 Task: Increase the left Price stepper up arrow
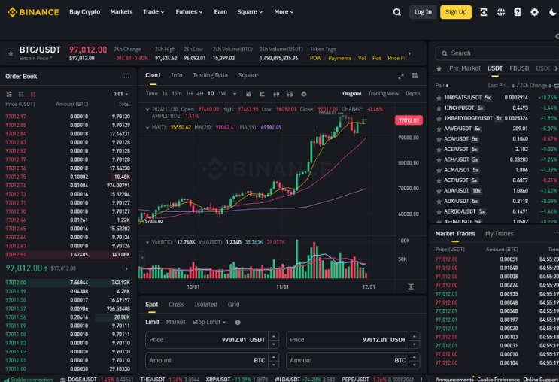274,336
